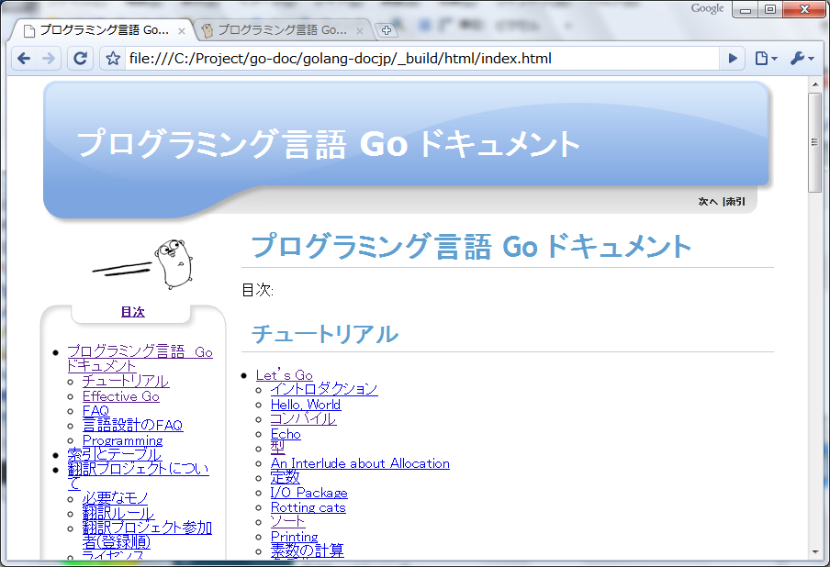
Task: Open sidebar Programming link
Action: [122, 440]
